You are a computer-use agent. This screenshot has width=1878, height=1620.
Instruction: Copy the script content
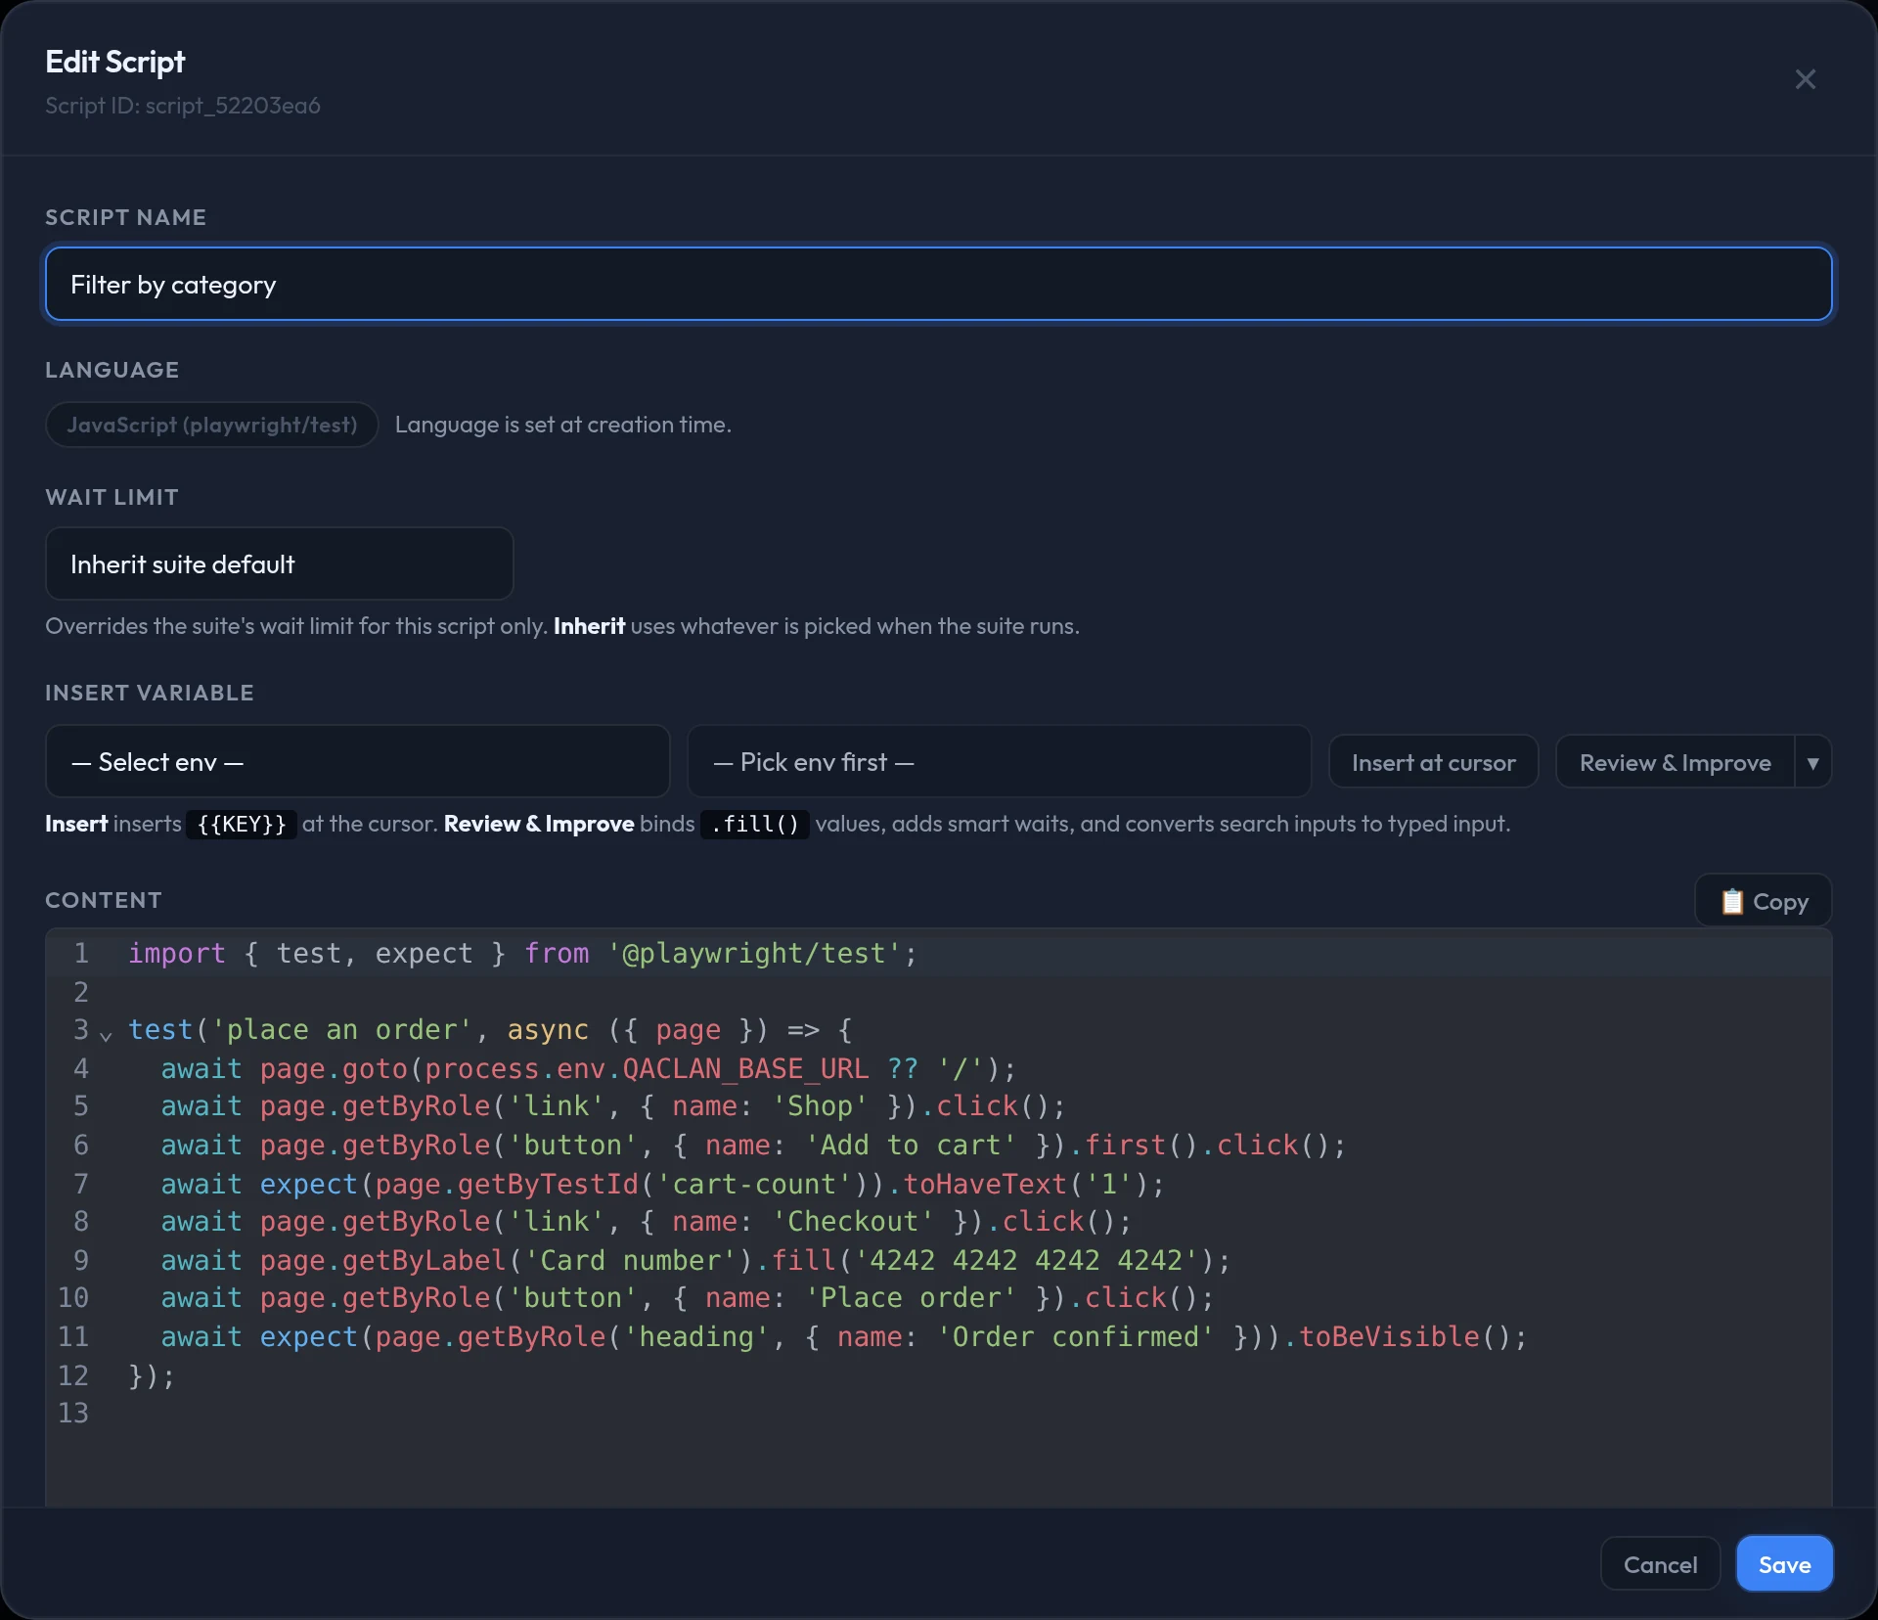click(1763, 901)
